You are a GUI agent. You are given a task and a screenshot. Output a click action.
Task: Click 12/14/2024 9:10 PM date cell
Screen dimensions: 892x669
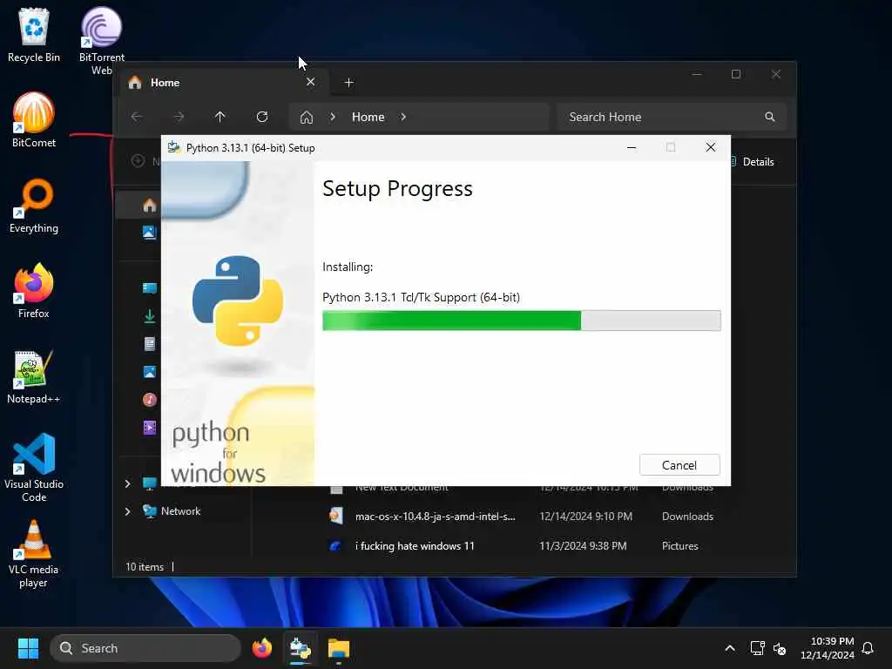585,517
